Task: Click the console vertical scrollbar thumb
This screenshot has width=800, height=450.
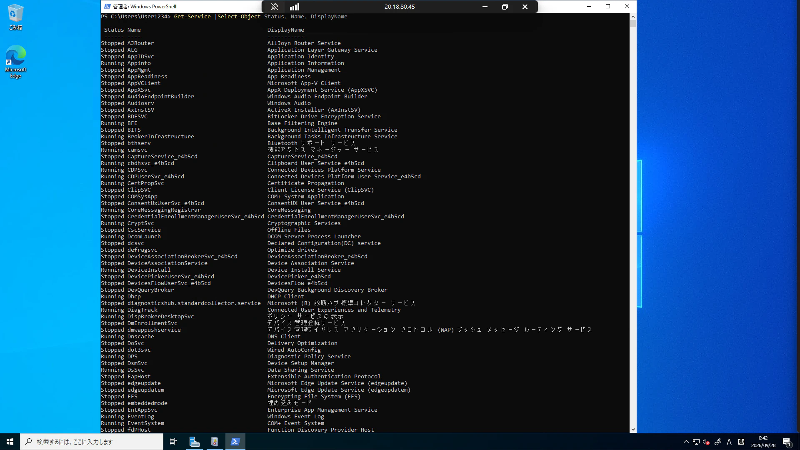Action: (x=633, y=24)
